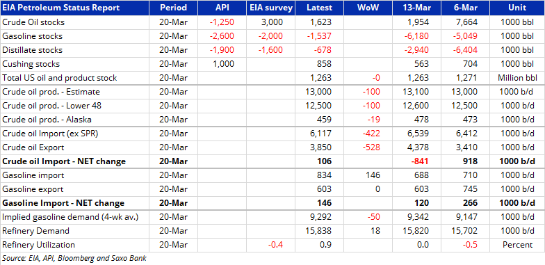Select implied demand WoW value '-50'
545x265 pixels.
pos(374,217)
